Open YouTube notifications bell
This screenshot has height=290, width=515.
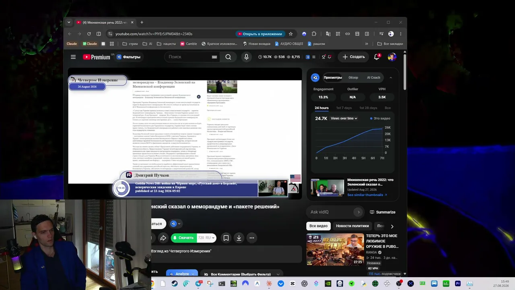pos(377,57)
